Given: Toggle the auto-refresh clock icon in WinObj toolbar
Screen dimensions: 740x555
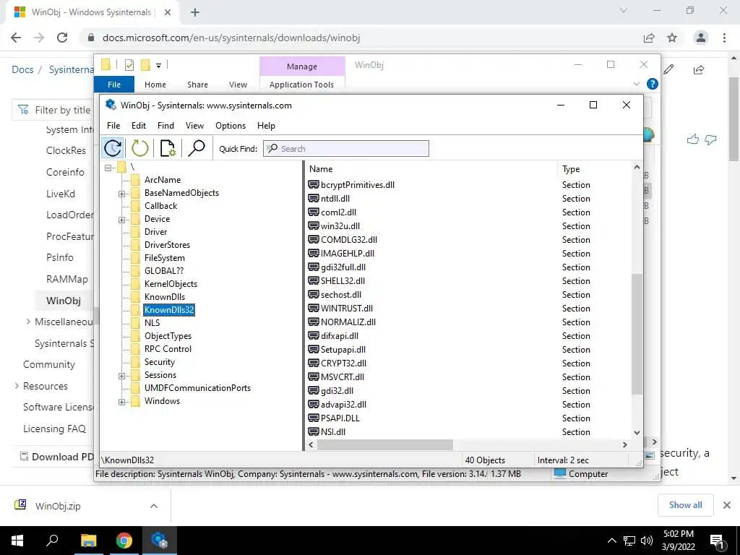Looking at the screenshot, I should click(113, 148).
